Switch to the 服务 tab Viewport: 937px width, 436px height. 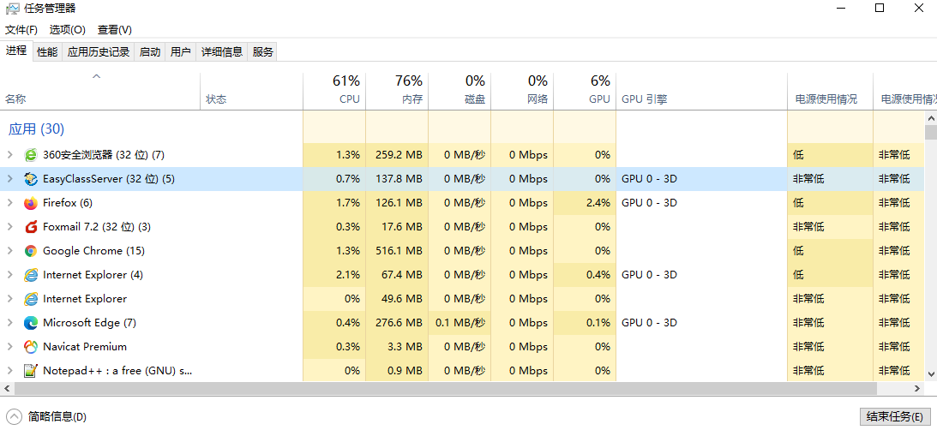[263, 52]
